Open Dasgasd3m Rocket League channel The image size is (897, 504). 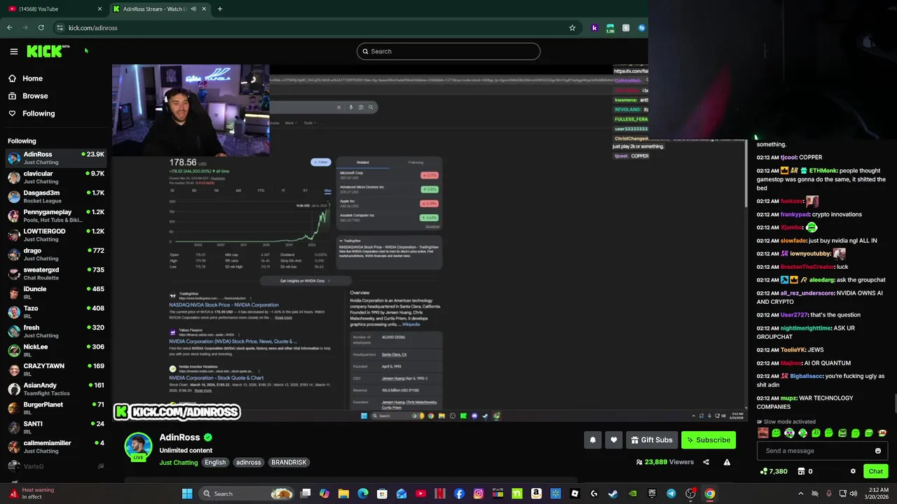pos(56,196)
